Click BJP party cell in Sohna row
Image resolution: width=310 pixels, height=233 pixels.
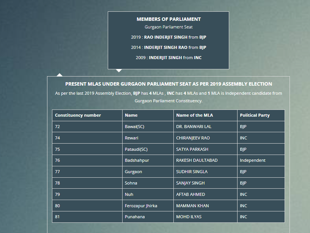(261, 183)
